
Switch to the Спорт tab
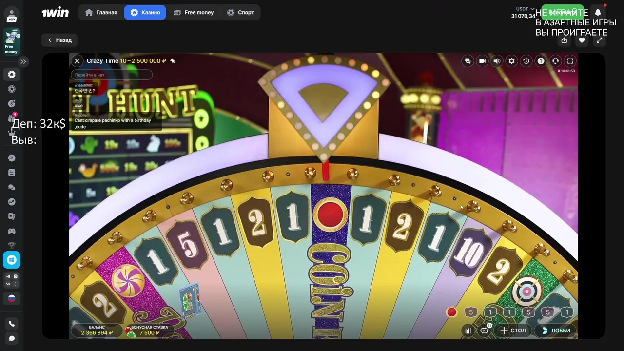click(x=240, y=12)
